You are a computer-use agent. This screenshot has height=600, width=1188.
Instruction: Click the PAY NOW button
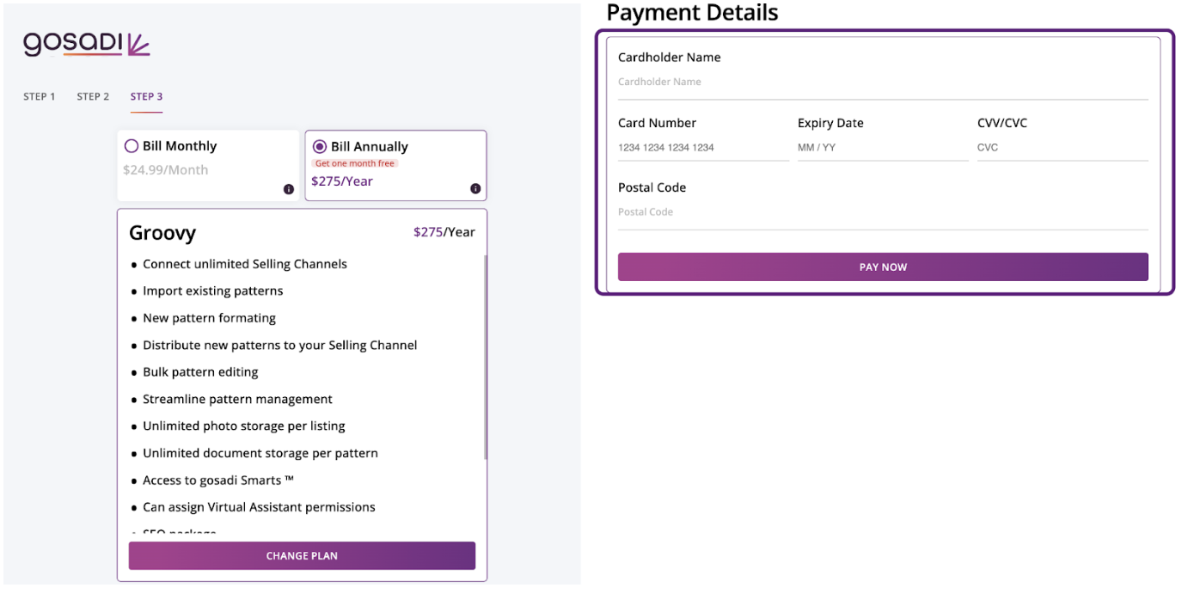point(883,266)
